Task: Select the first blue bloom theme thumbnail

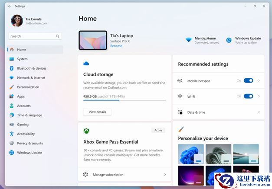Action: [x=191, y=154]
